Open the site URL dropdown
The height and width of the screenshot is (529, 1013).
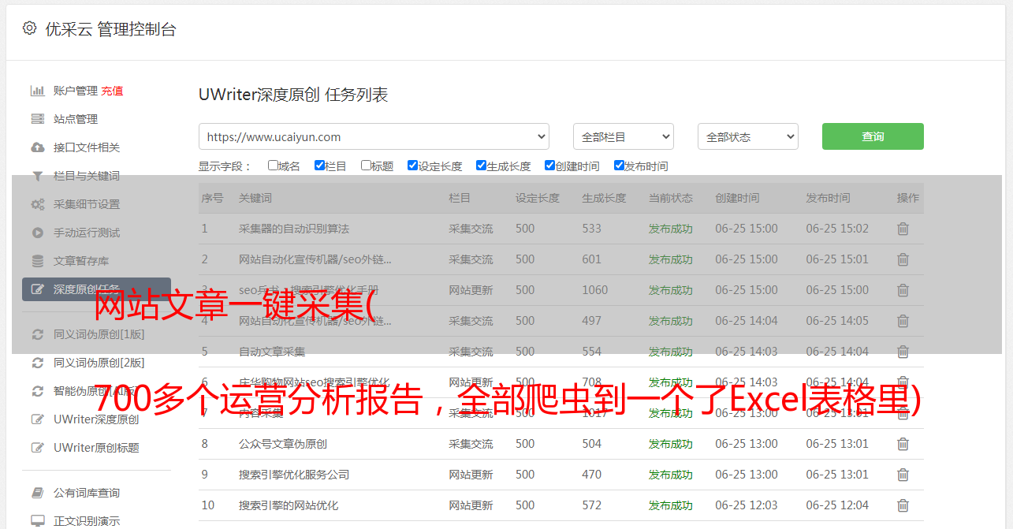(374, 136)
